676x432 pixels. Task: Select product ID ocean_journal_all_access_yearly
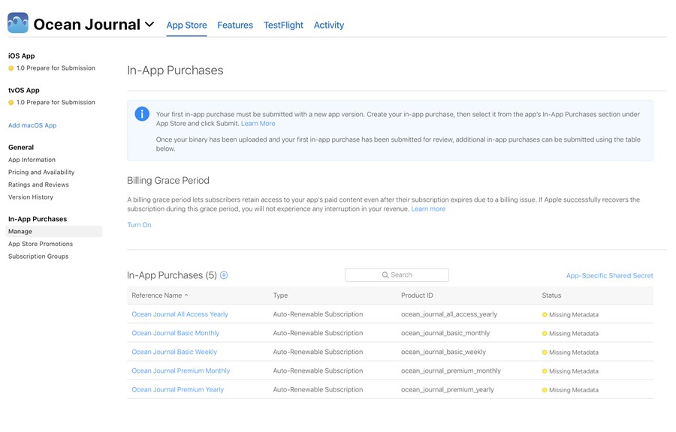pos(449,314)
